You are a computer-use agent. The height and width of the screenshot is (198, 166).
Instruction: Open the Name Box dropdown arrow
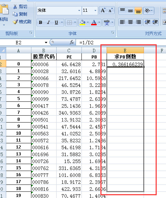pos(46,43)
